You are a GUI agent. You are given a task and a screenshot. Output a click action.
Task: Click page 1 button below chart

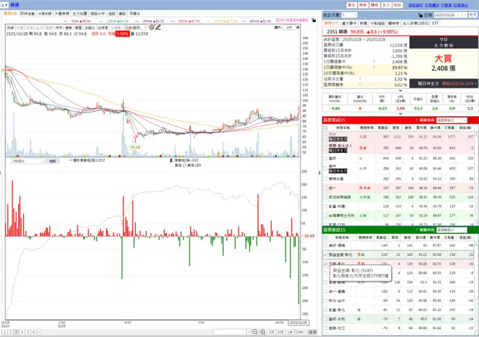5,332
